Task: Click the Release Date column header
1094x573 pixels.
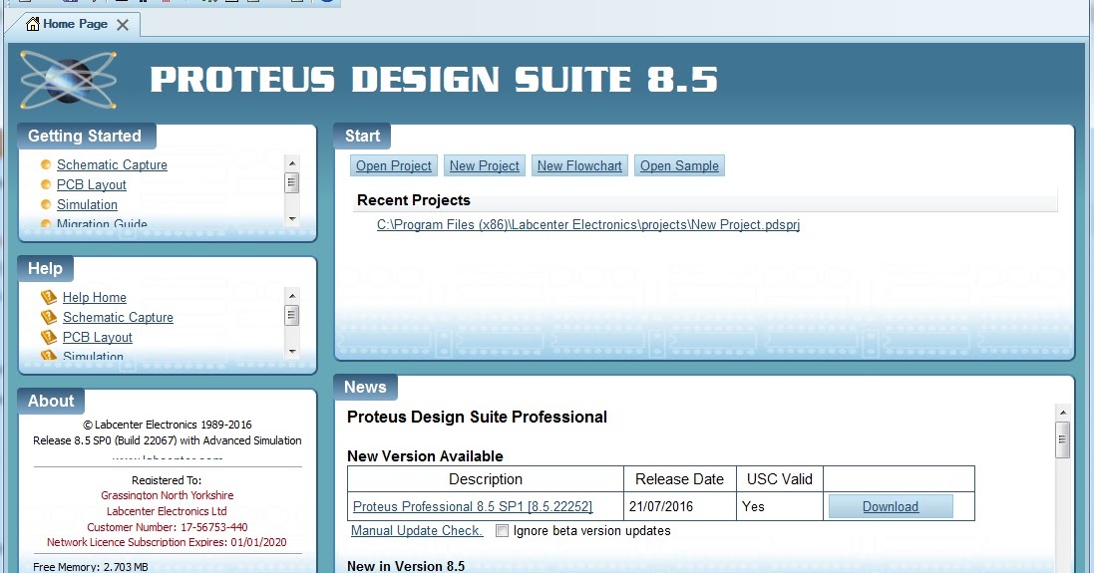Action: pos(679,479)
